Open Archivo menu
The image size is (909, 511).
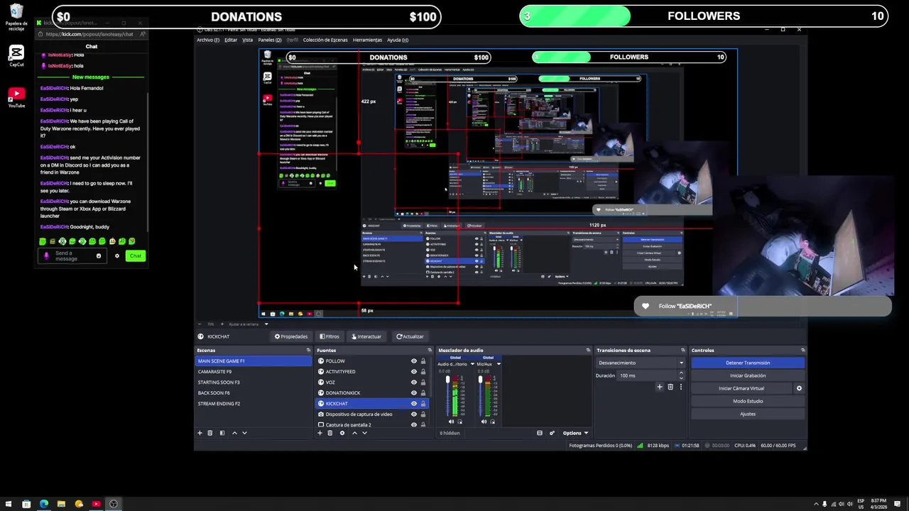pyautogui.click(x=207, y=40)
